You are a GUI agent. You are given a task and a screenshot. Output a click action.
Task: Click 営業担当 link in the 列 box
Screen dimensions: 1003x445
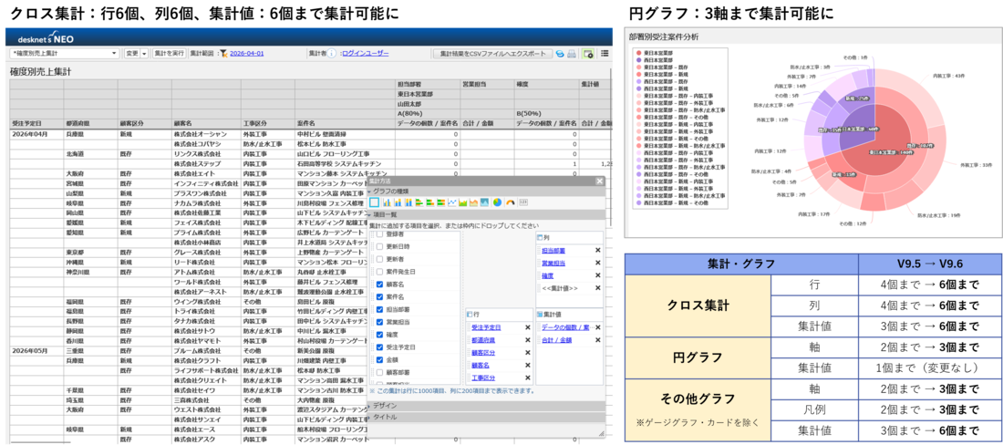pos(553,263)
